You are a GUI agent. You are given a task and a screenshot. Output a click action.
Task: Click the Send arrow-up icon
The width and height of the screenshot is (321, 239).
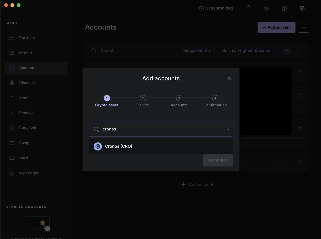coord(12,98)
